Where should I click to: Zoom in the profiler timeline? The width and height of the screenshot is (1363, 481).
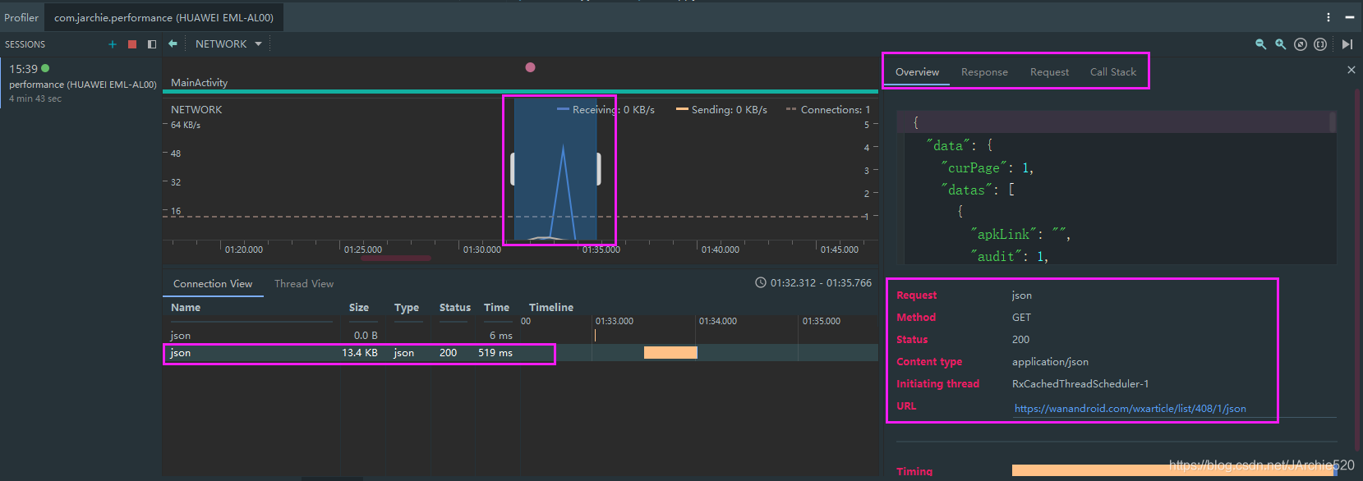[1280, 44]
